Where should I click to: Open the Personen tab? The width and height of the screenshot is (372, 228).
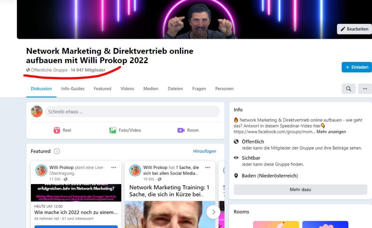225,89
